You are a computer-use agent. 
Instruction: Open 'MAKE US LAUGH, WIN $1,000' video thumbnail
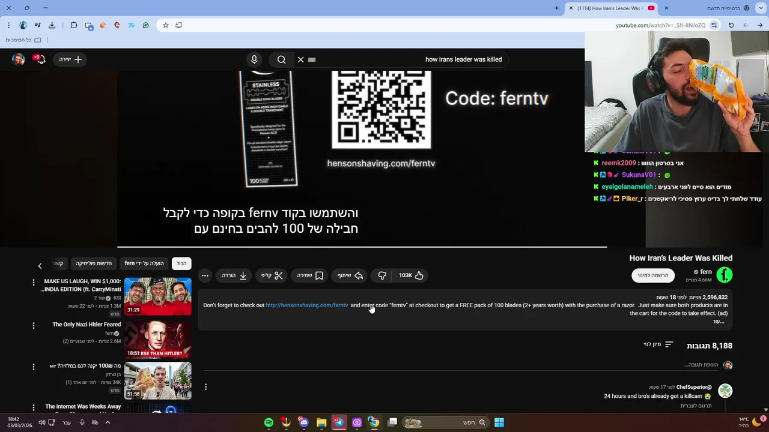click(158, 296)
